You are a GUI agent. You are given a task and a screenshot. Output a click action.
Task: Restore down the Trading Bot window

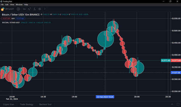pos(170,1)
